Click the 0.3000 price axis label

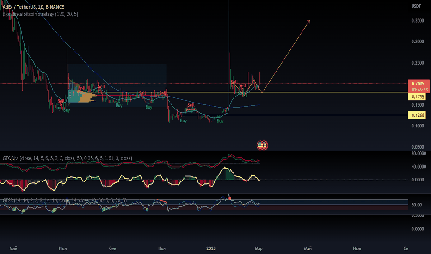click(x=418, y=42)
